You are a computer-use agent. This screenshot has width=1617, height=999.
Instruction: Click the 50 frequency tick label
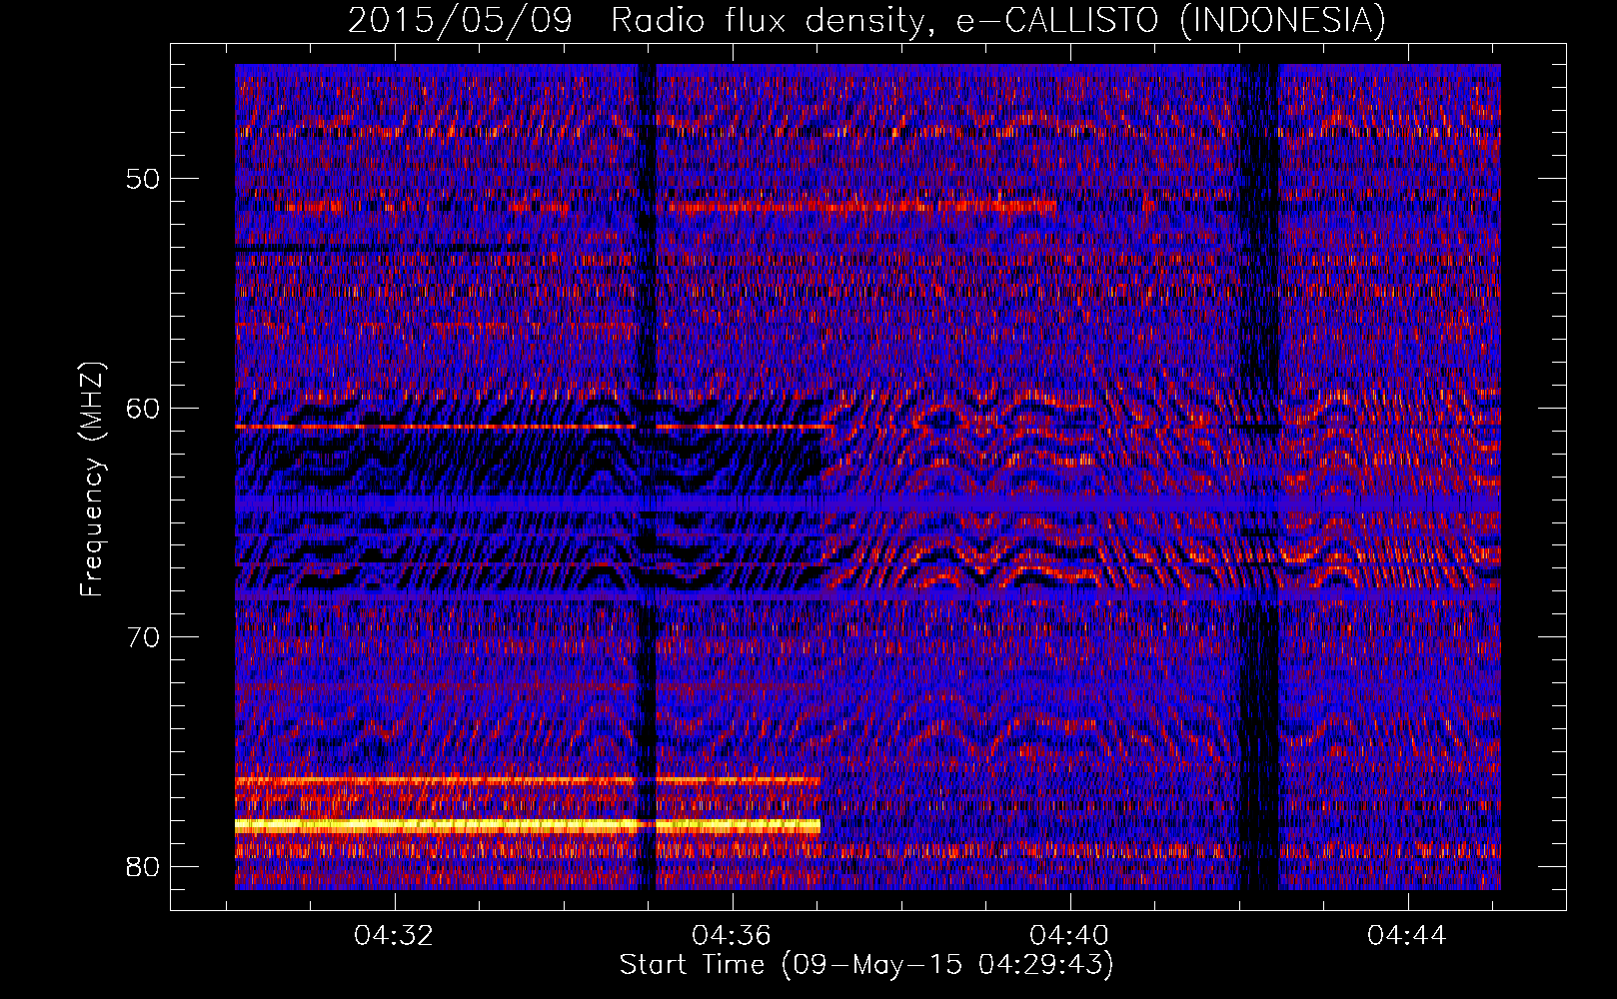pos(143,179)
